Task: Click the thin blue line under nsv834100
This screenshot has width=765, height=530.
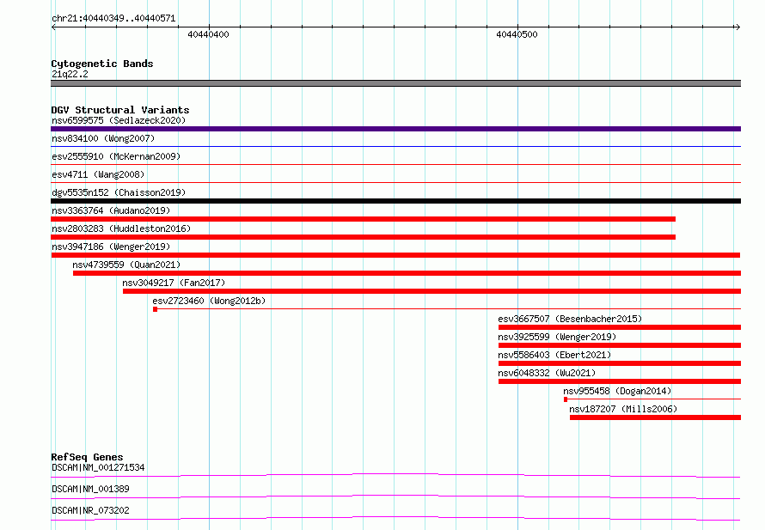Action: pyautogui.click(x=395, y=146)
